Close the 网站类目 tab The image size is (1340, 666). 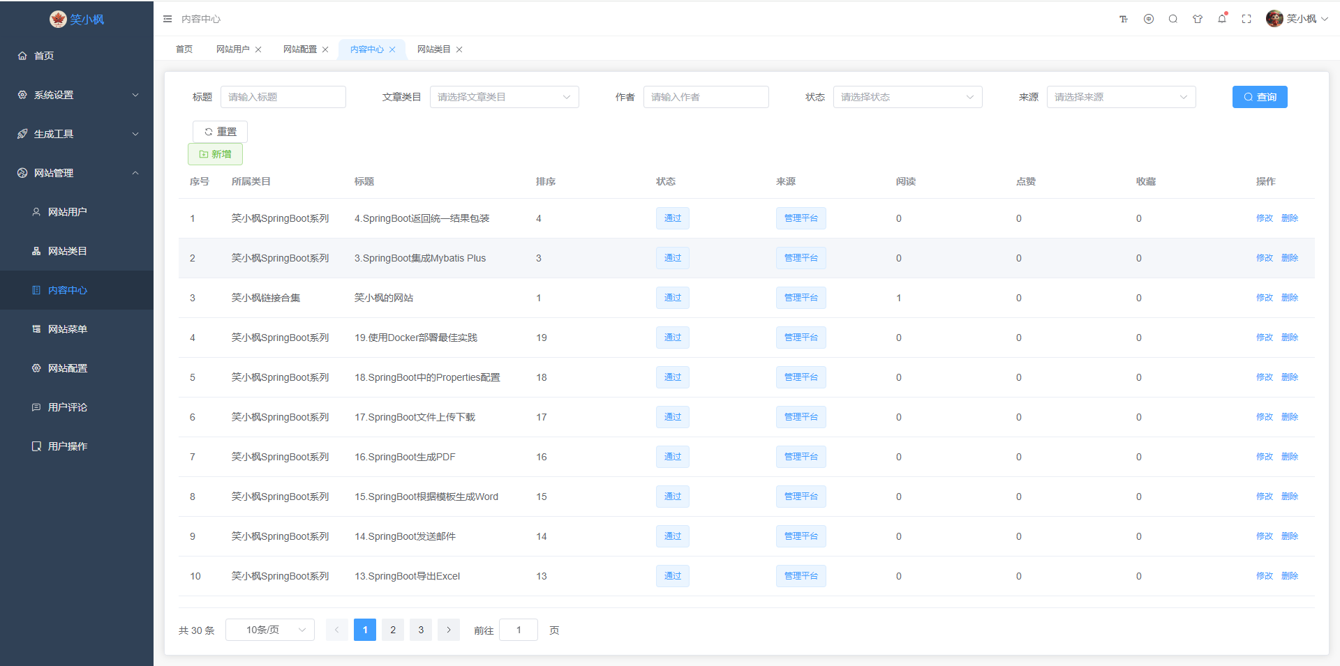(459, 50)
